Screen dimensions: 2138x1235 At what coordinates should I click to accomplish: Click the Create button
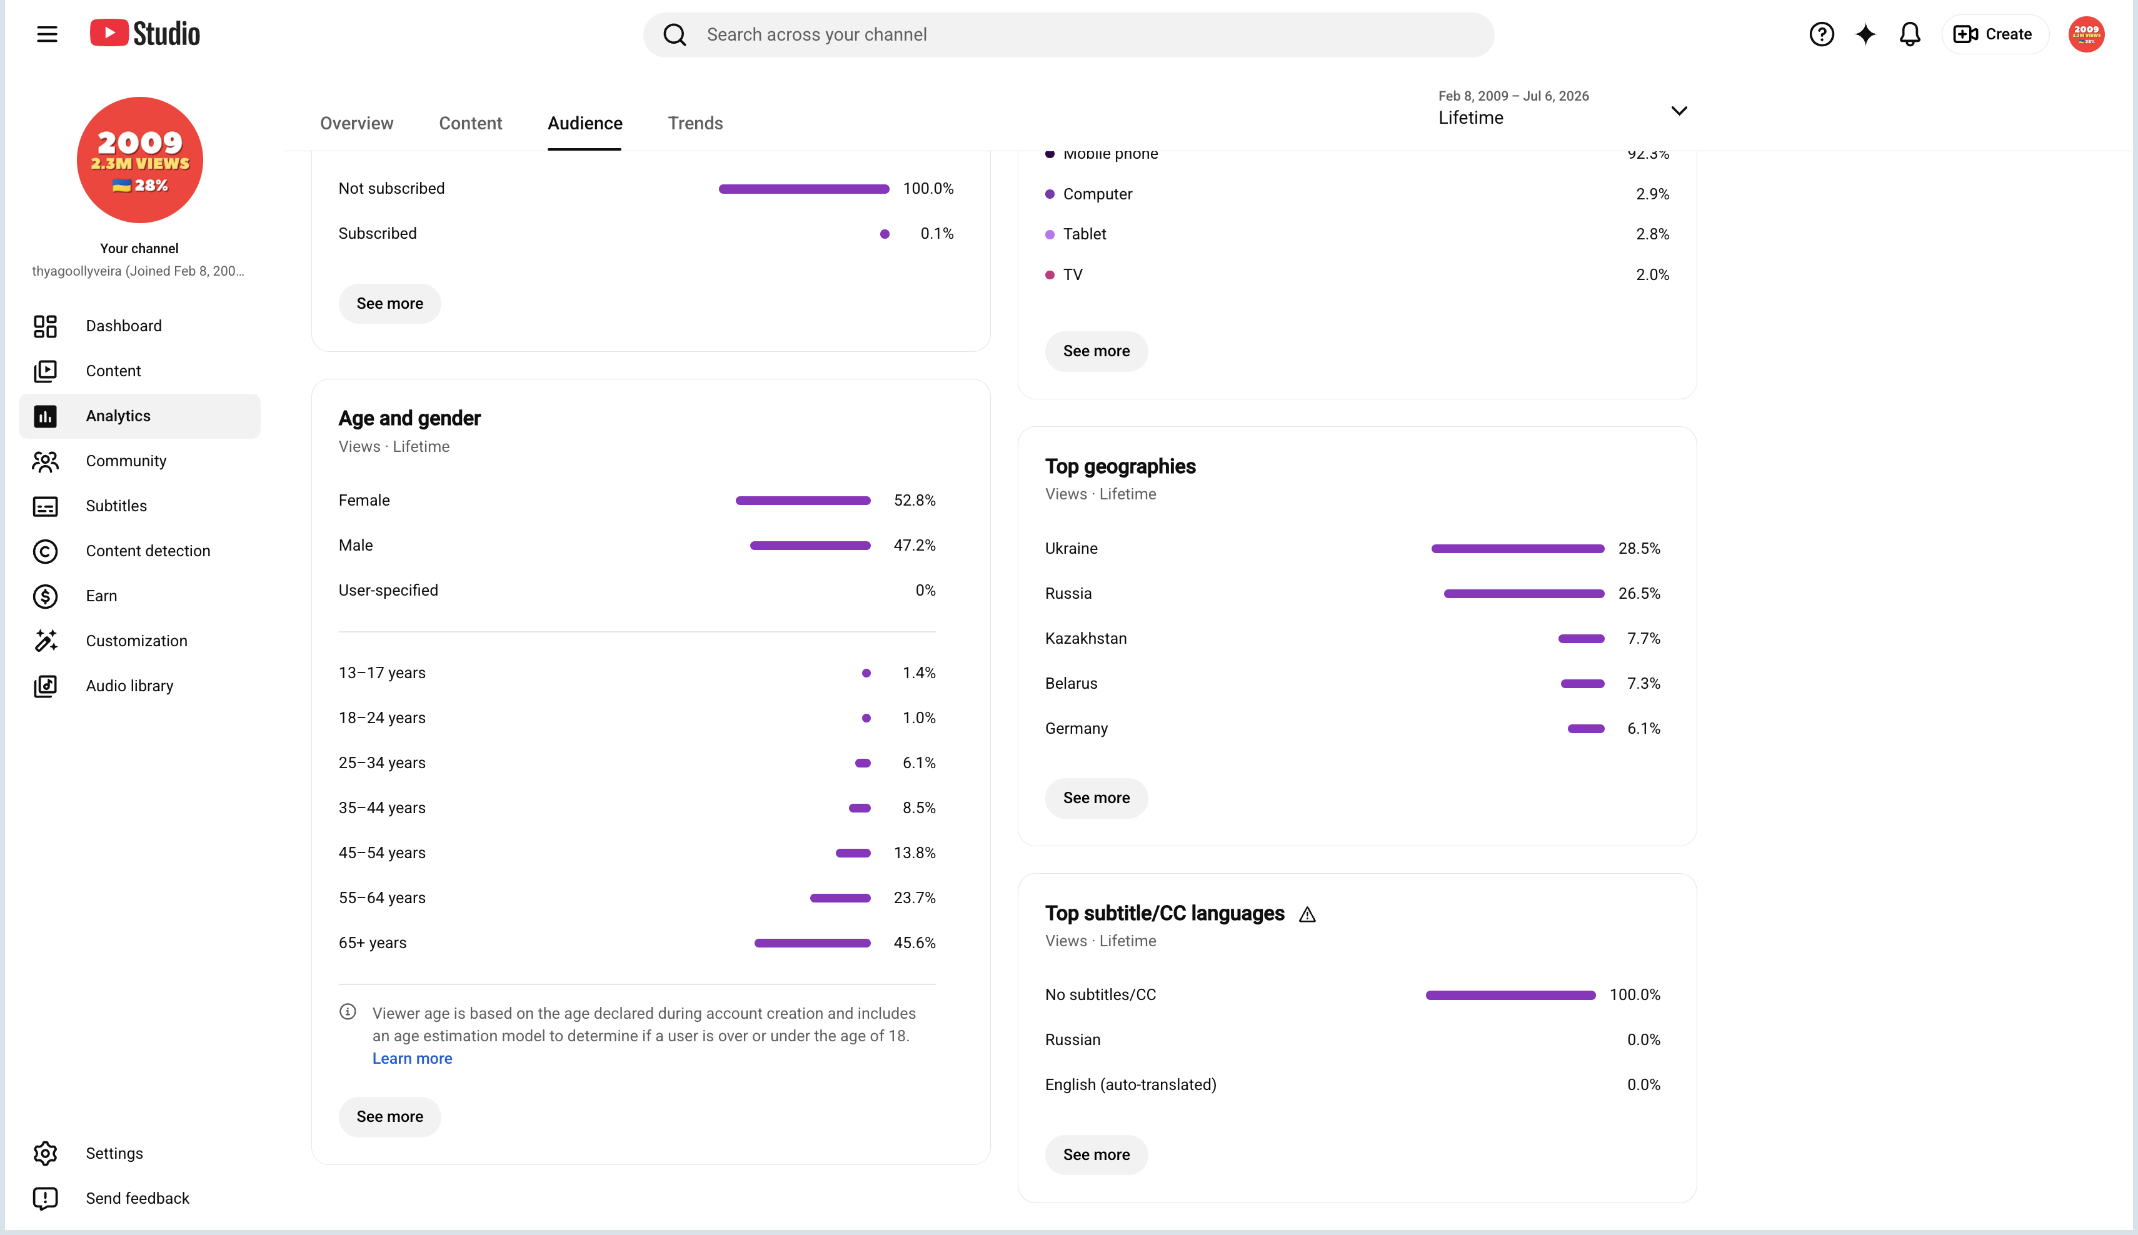tap(1994, 34)
